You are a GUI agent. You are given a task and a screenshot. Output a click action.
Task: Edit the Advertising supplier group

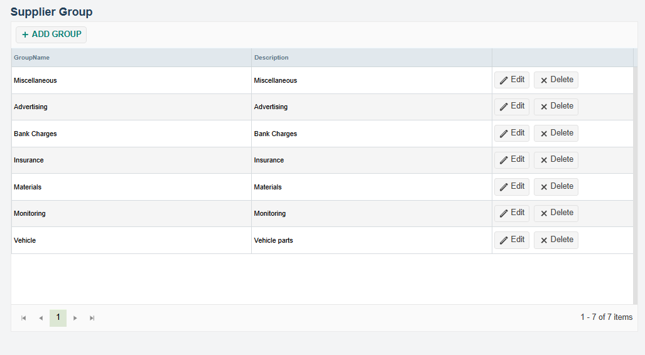click(x=511, y=107)
